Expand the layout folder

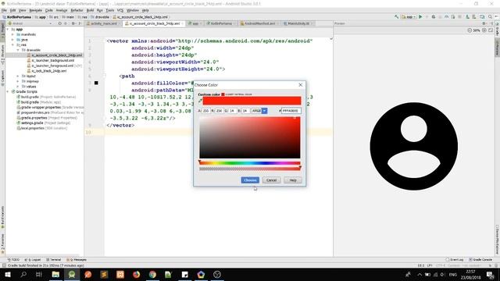18,76
